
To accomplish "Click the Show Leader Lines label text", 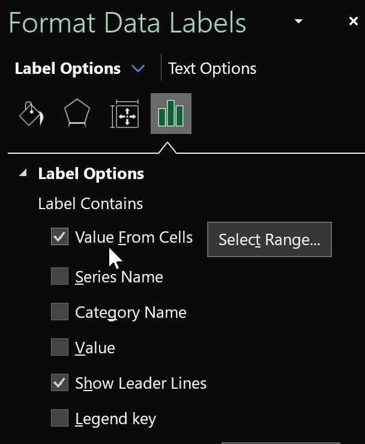I will tap(140, 383).
